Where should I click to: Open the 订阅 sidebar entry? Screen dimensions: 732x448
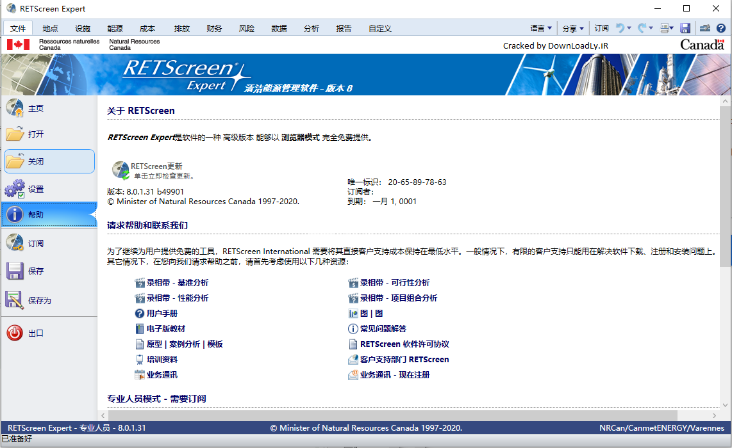(49, 243)
